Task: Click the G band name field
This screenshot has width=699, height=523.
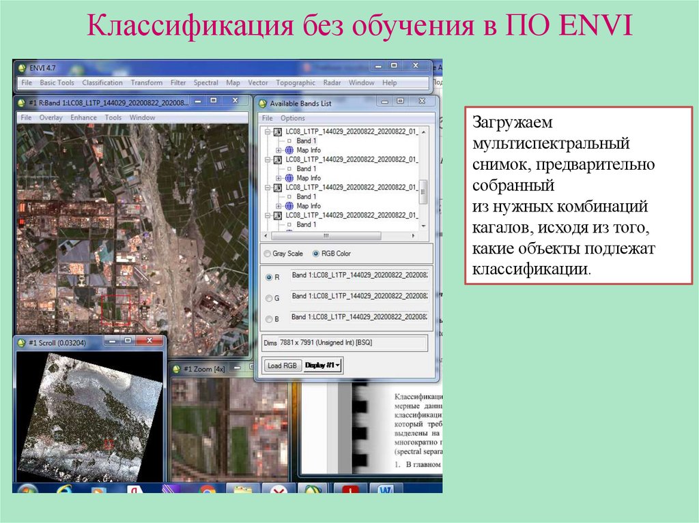Action: pos(359,296)
